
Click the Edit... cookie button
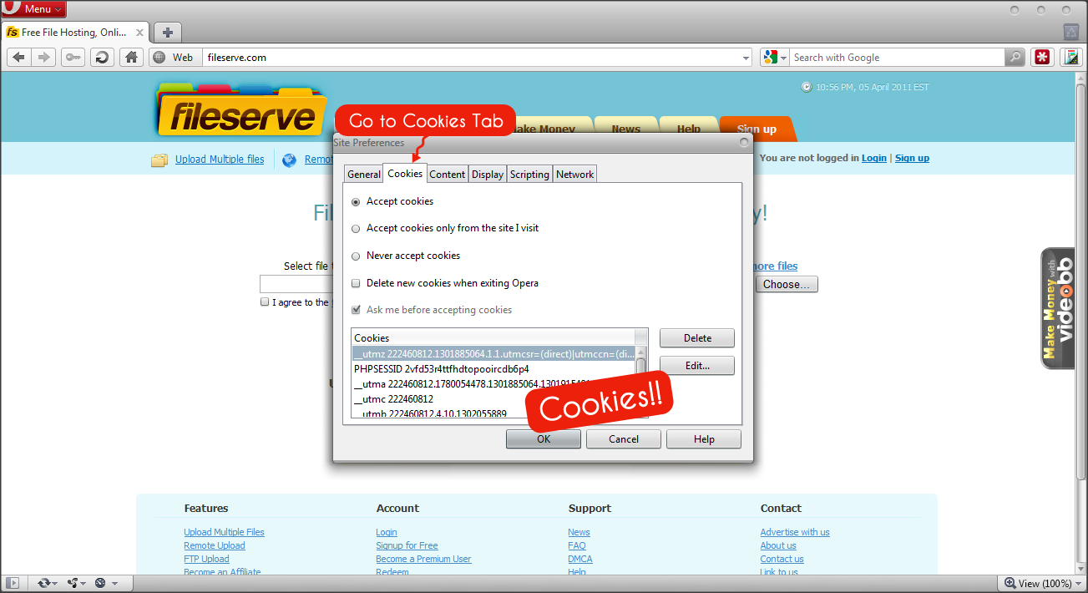(697, 366)
